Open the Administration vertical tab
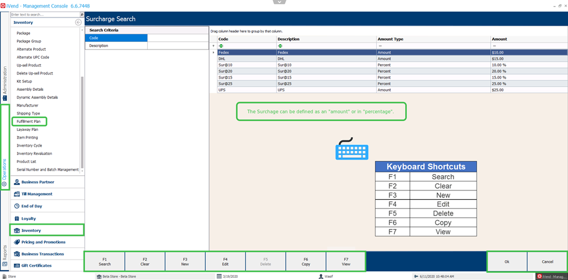The image size is (568, 280). coord(4,84)
